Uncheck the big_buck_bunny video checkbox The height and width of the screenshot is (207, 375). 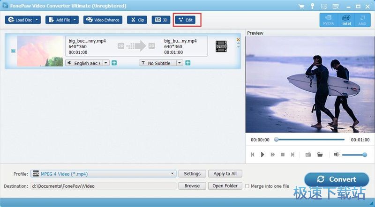13,51
